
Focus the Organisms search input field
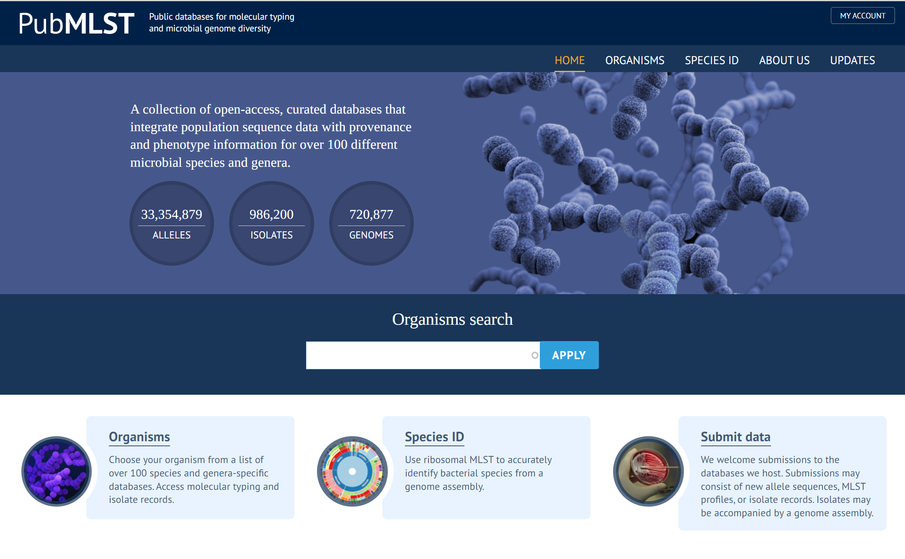(x=423, y=355)
